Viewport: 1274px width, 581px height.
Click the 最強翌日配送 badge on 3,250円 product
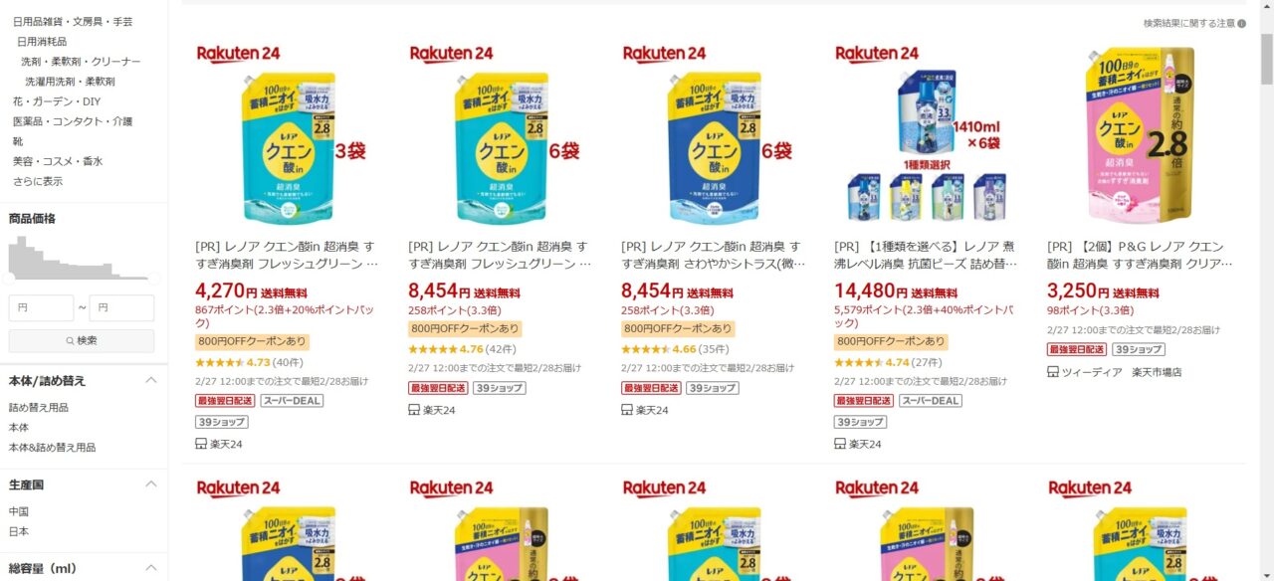1077,349
